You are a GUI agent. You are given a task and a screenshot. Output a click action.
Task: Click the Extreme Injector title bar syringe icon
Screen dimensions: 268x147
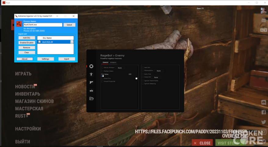(x=16, y=16)
